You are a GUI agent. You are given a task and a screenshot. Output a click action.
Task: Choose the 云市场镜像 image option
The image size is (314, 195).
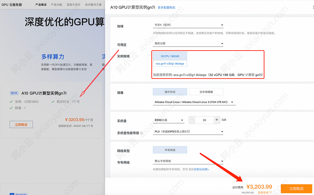click(206, 92)
